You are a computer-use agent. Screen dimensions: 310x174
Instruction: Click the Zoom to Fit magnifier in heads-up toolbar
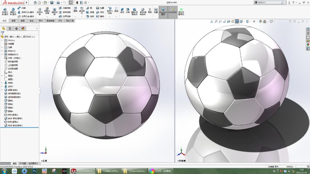coord(216,21)
